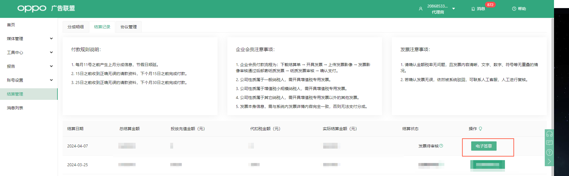
Task: Open the account dropdown arrow by 代理商
Action: 454,9
